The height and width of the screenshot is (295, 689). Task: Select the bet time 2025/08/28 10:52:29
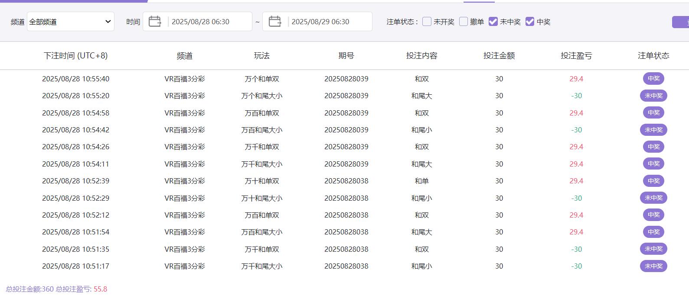point(75,198)
